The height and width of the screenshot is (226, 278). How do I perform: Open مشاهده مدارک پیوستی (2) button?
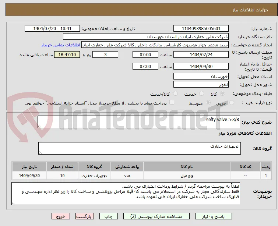click(156, 216)
